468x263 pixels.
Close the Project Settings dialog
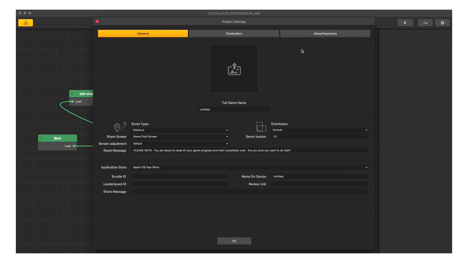click(x=97, y=22)
